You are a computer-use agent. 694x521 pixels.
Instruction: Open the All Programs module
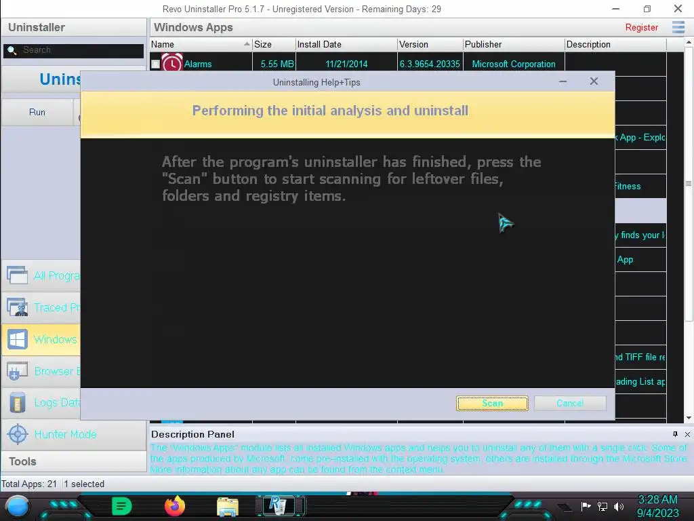pos(41,275)
